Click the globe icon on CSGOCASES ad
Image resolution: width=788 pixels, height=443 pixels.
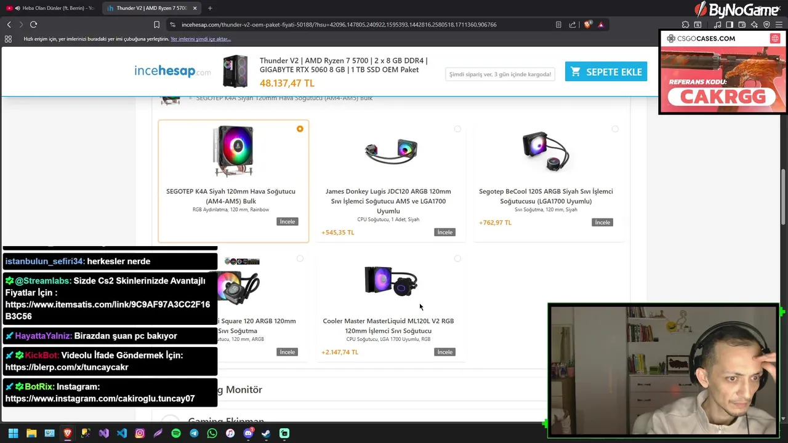(775, 38)
